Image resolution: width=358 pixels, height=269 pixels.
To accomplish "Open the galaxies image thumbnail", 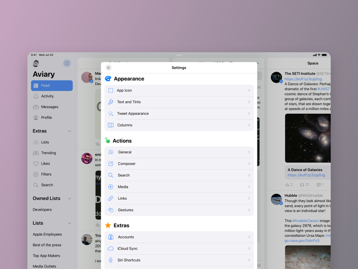I will pyautogui.click(x=307, y=138).
